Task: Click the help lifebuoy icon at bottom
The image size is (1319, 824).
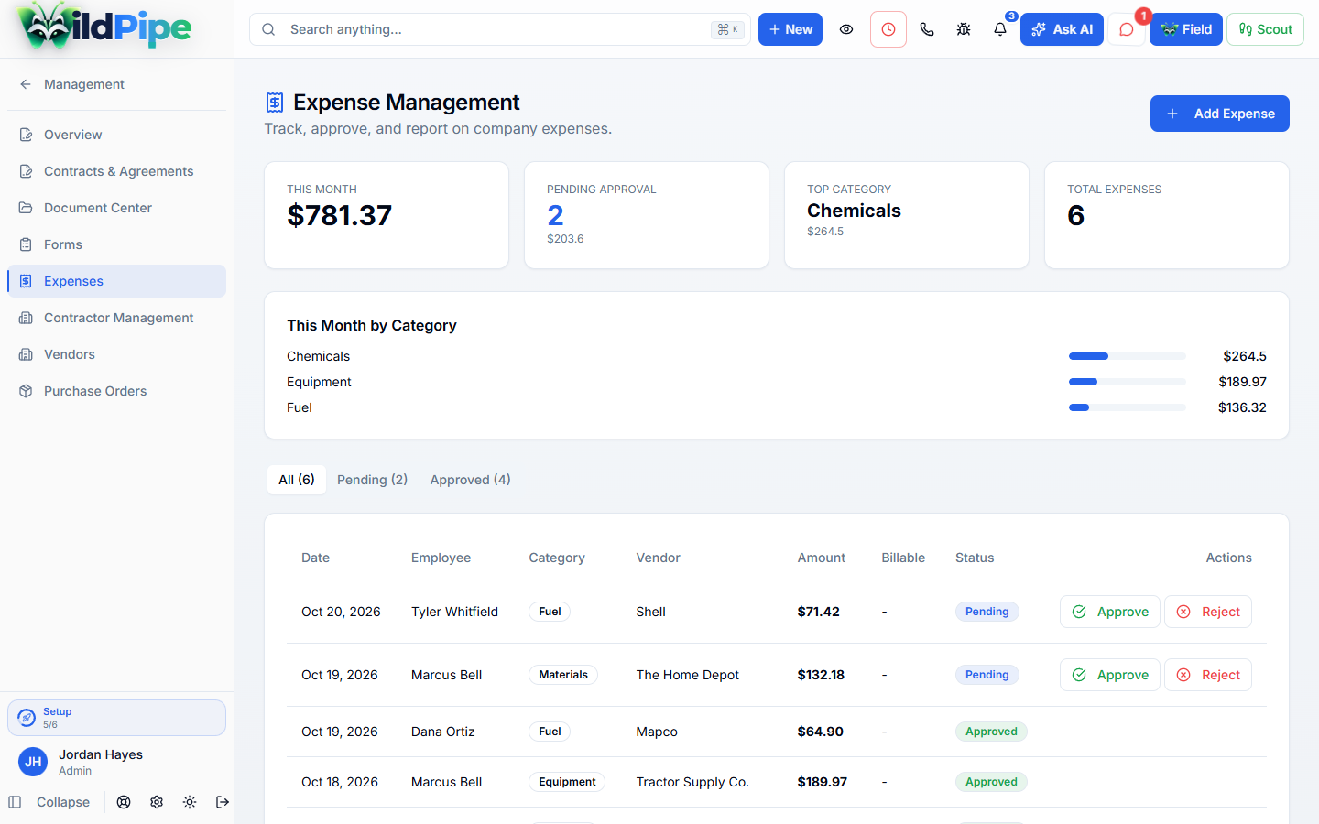Action: click(x=124, y=802)
